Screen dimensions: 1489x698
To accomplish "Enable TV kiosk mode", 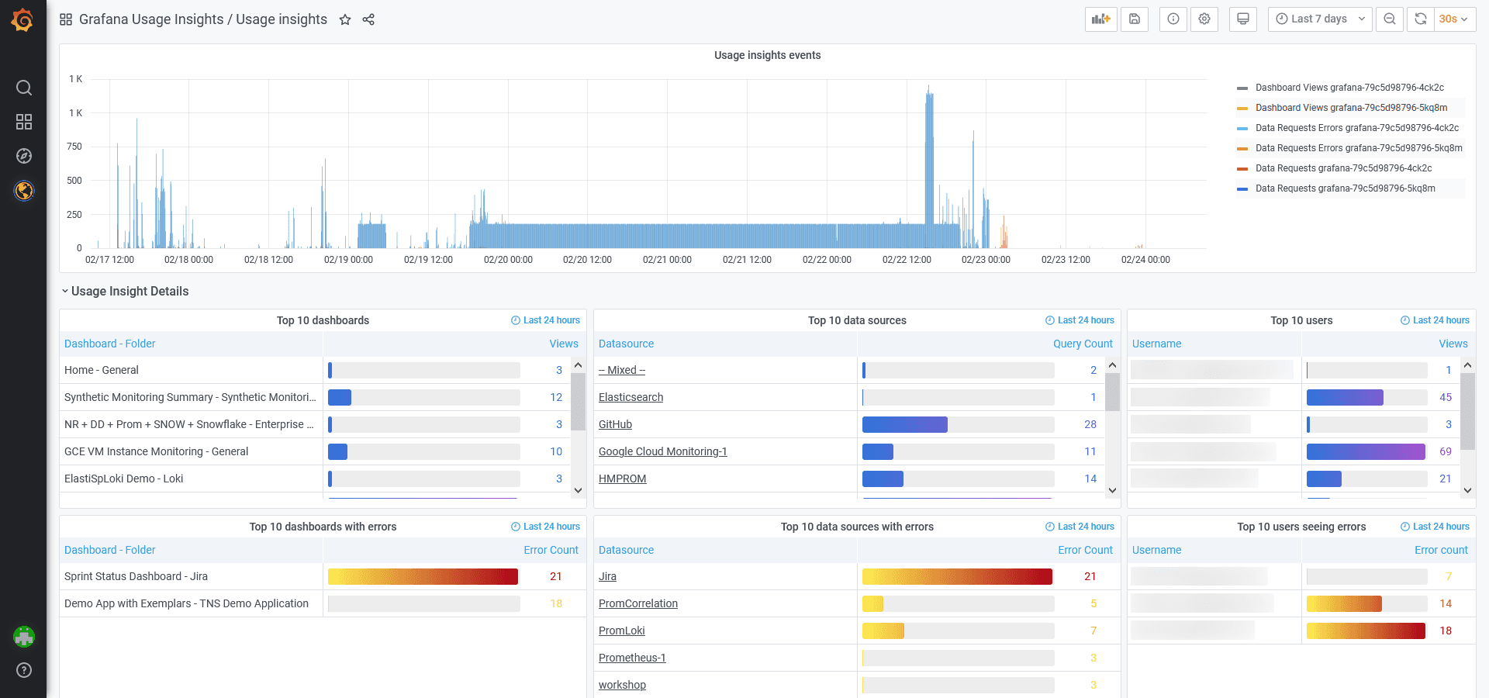I will [x=1242, y=19].
